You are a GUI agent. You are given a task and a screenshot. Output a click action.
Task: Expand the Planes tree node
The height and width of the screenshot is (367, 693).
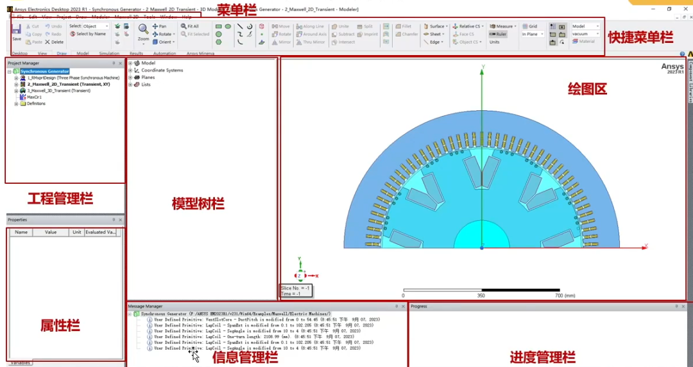click(x=130, y=77)
